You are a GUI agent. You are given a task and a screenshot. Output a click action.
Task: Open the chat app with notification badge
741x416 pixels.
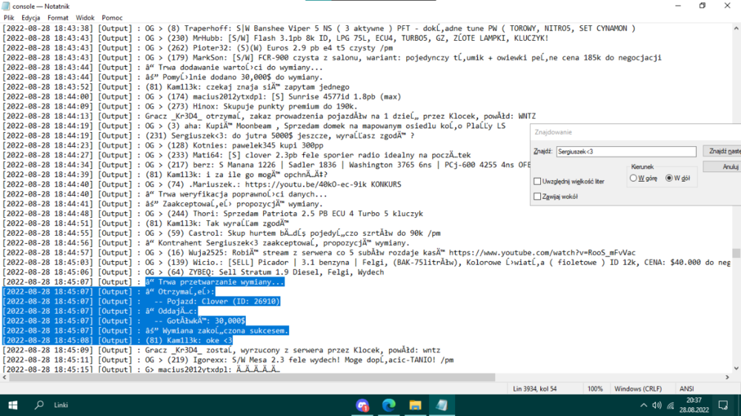(x=362, y=405)
